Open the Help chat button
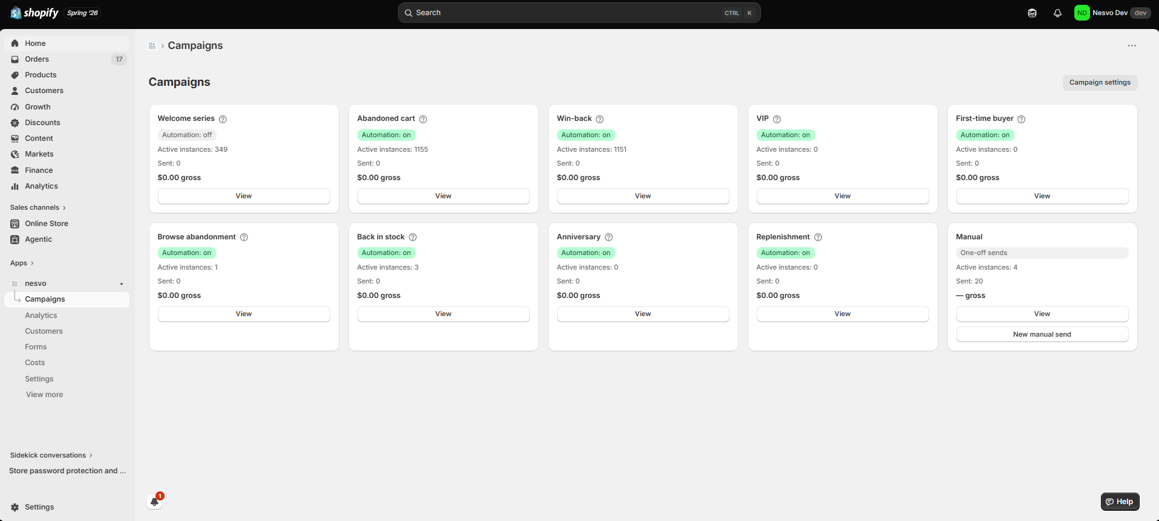This screenshot has width=1159, height=521. 1120,502
